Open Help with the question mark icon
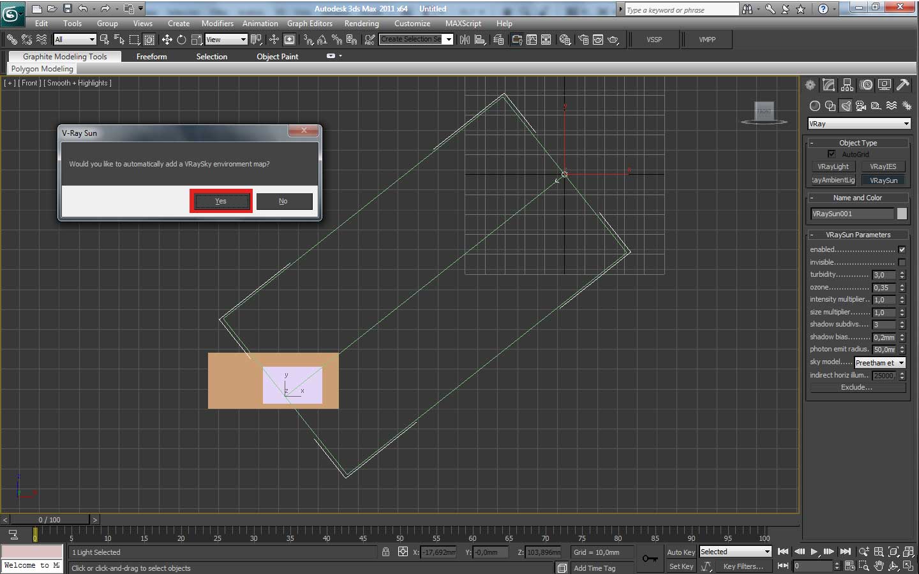The width and height of the screenshot is (919, 574). (823, 9)
